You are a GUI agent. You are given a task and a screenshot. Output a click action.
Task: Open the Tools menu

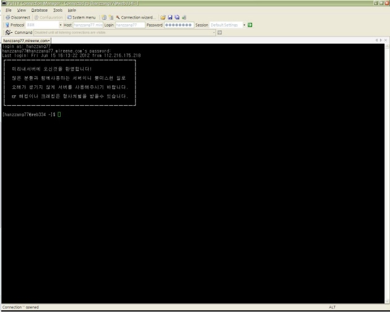[x=58, y=11]
